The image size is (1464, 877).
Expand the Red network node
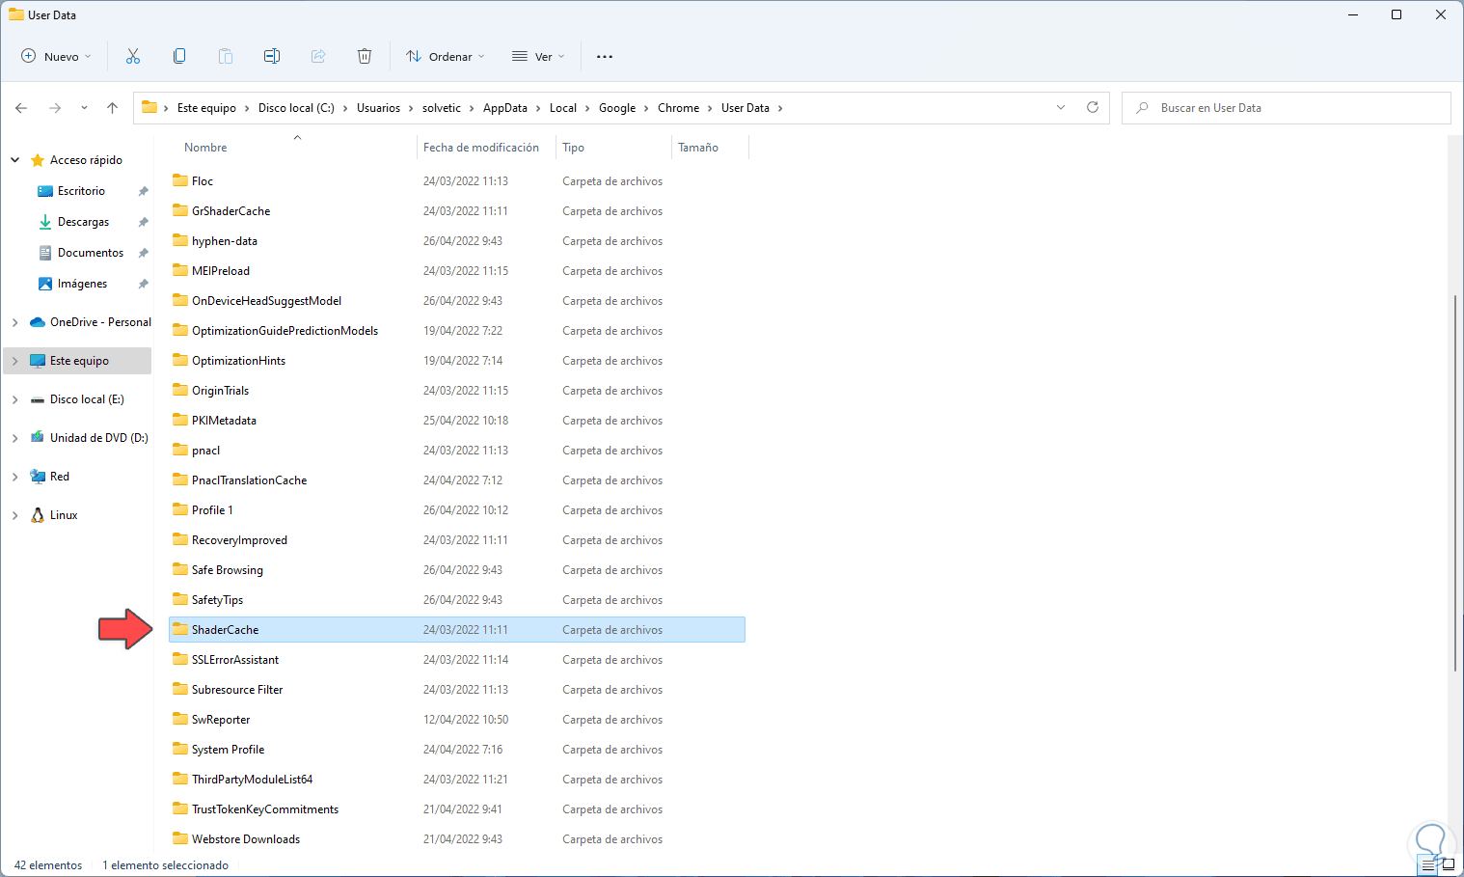pyautogui.click(x=15, y=477)
